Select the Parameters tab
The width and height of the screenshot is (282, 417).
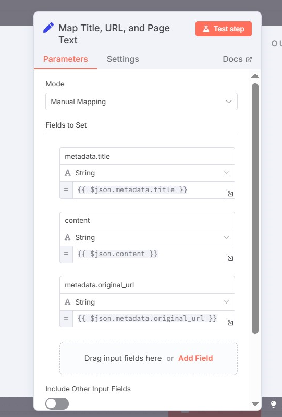coord(66,59)
